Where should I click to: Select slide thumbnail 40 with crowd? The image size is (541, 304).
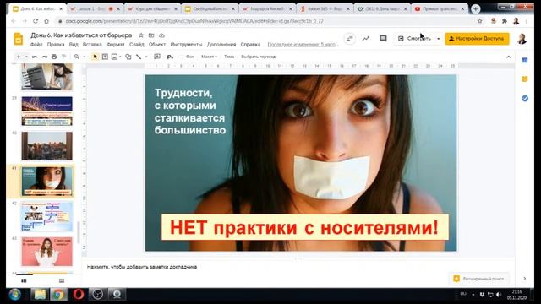pos(47,146)
